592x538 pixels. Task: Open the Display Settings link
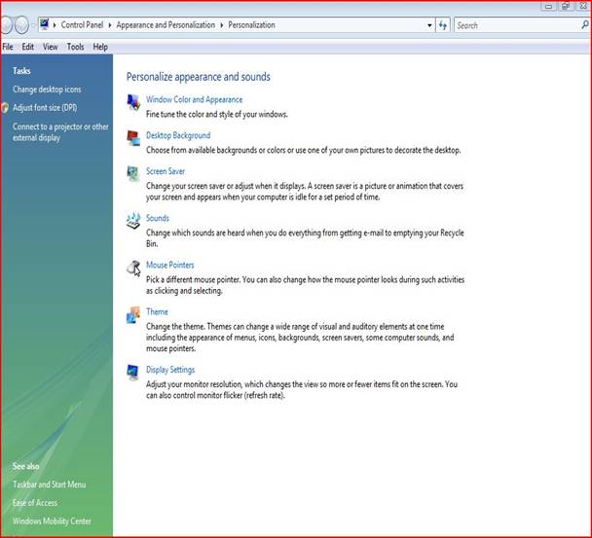coord(170,370)
